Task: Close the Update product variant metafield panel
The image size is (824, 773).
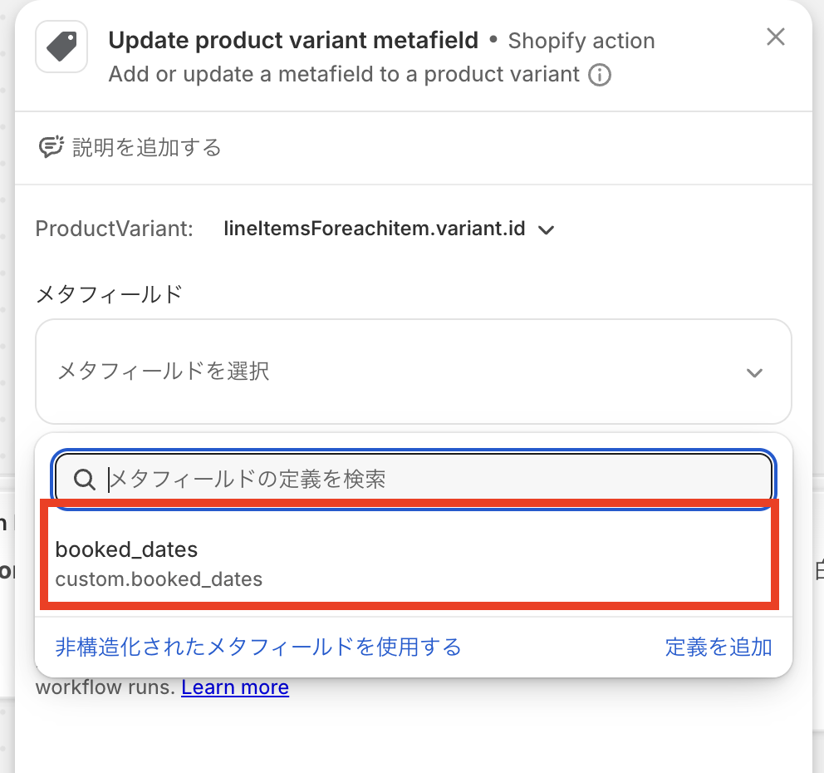Action: [x=775, y=37]
